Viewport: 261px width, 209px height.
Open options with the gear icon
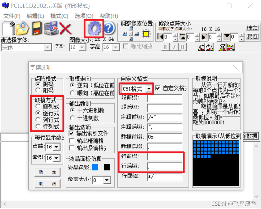(94, 28)
